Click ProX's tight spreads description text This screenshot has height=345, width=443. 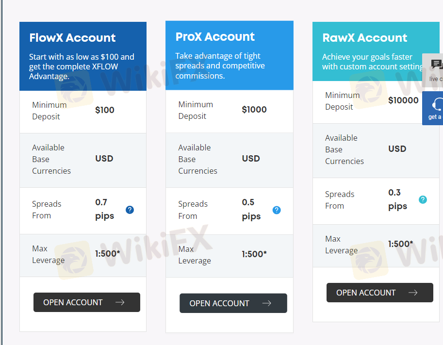(x=220, y=66)
